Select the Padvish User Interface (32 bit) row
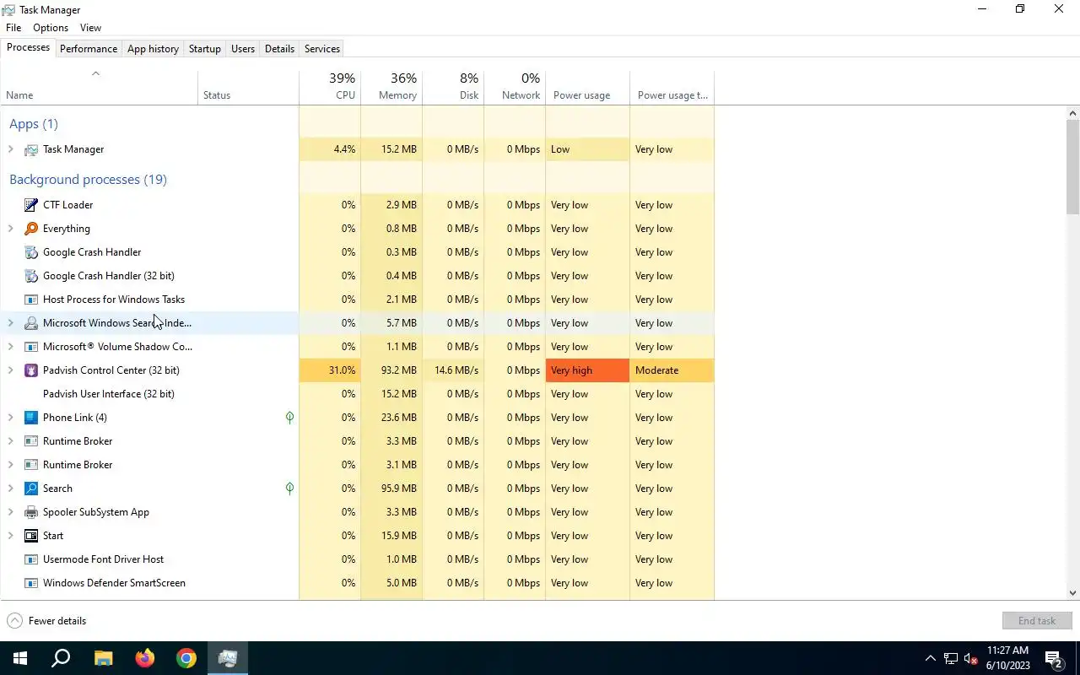This screenshot has width=1080, height=675. tap(357, 394)
